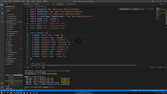167x94 pixels.
Task: Click the CRLF line ending status item
Action: [148, 91]
